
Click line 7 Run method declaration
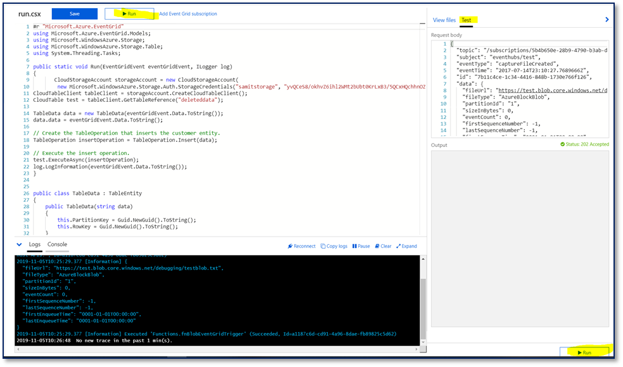132,66
